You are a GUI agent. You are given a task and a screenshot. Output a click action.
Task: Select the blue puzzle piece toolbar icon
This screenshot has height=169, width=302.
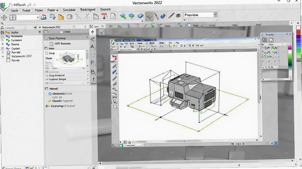[163, 16]
